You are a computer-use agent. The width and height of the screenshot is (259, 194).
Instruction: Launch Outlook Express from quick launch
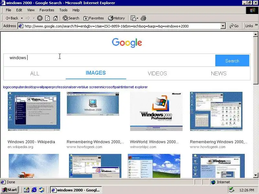(x=41, y=190)
